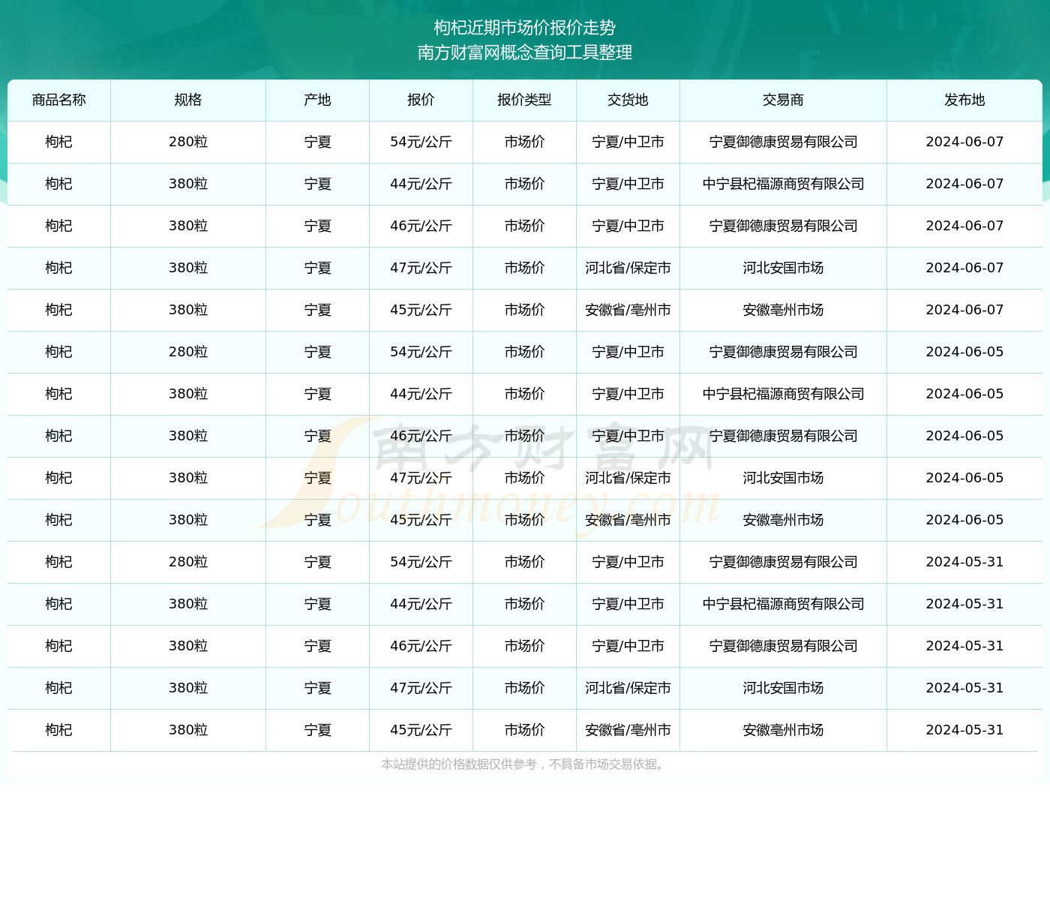
Task: Click the 发布地 column header
Action: (964, 100)
